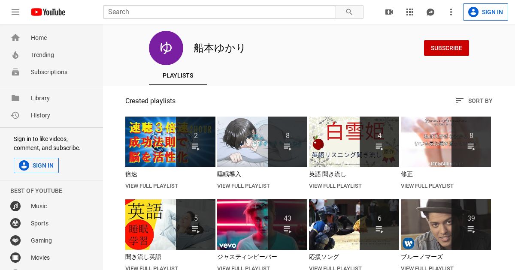
Task: Click the ジャスティンビーバー playlist title
Action: point(247,257)
